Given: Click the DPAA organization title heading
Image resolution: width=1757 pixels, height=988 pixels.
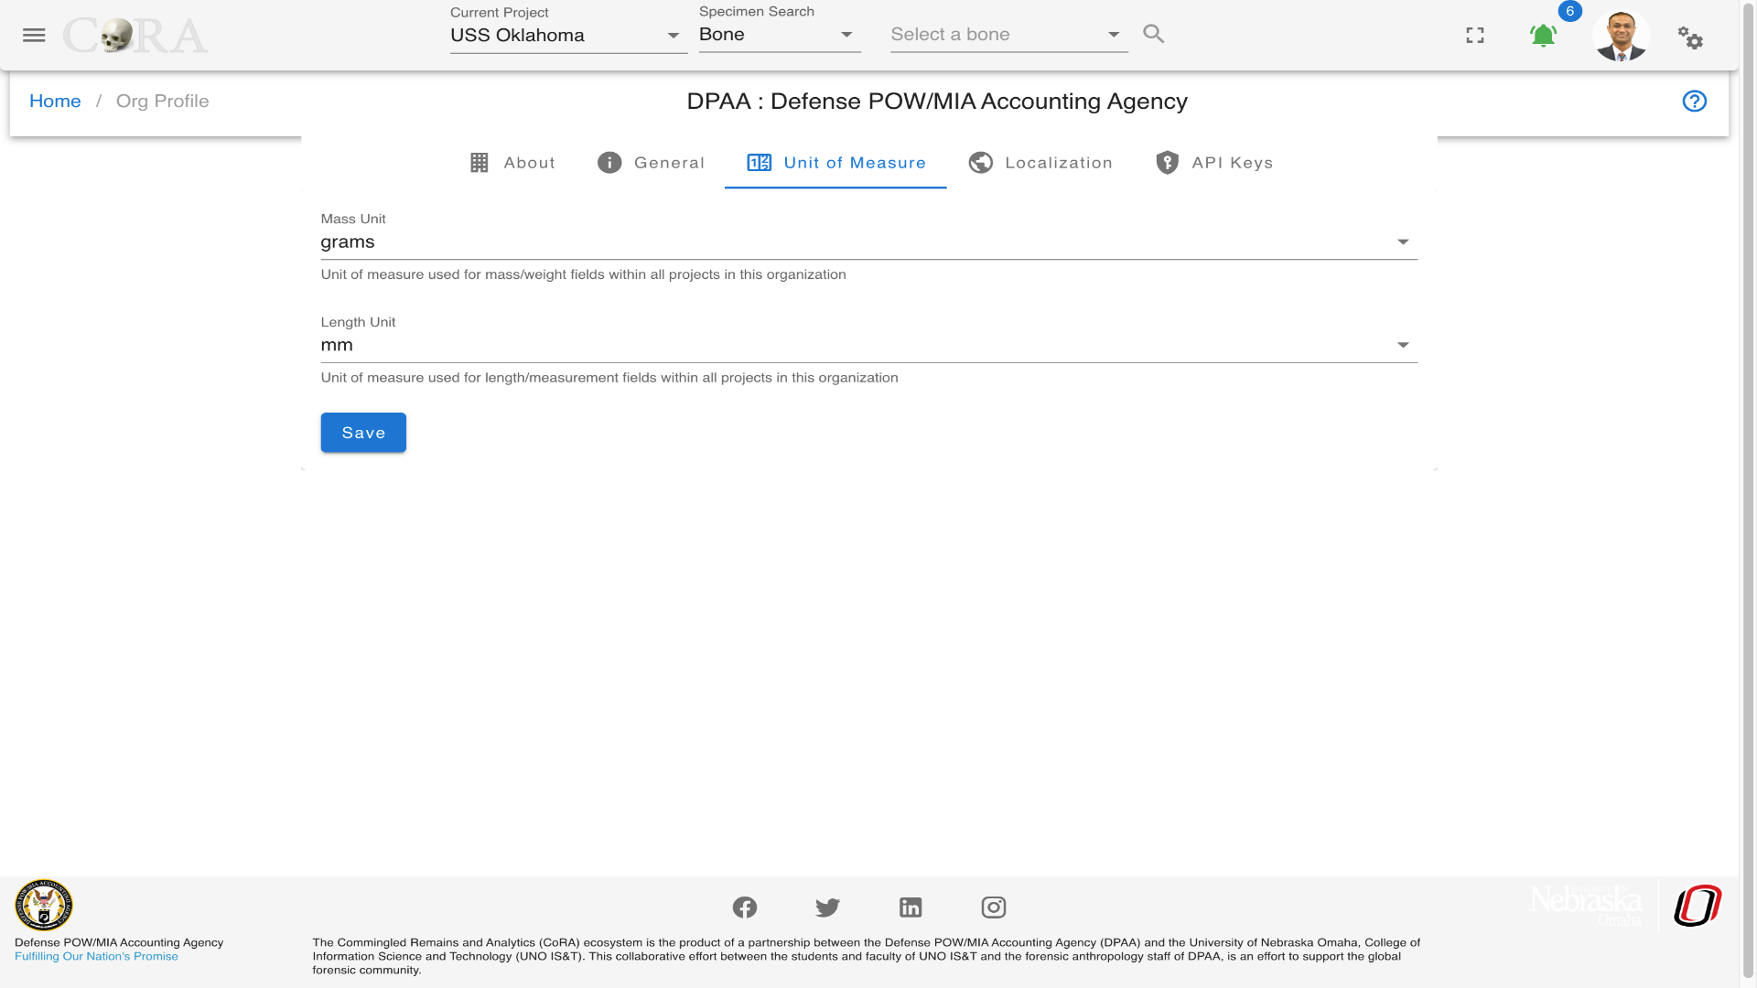Looking at the screenshot, I should pos(937,101).
